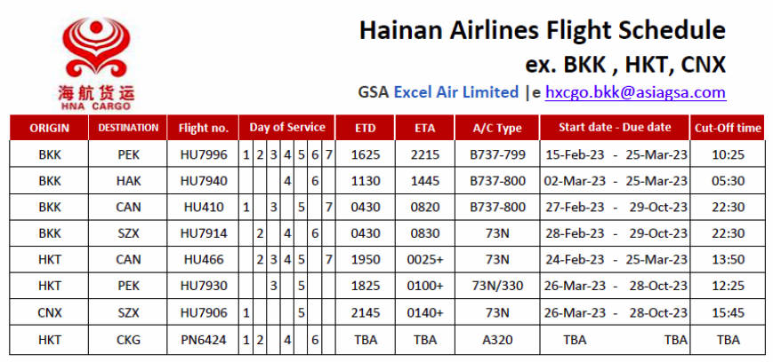Click the 15:45 cut-off time cell

click(x=729, y=312)
